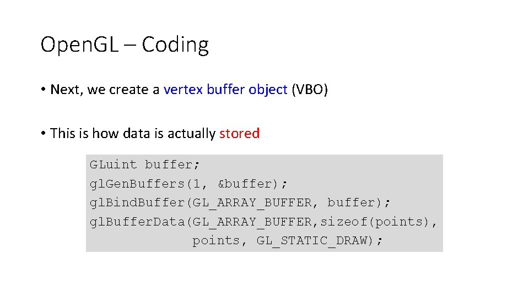Click the "(VBO)" abbreviation
The height and width of the screenshot is (297, 529).
click(x=310, y=89)
